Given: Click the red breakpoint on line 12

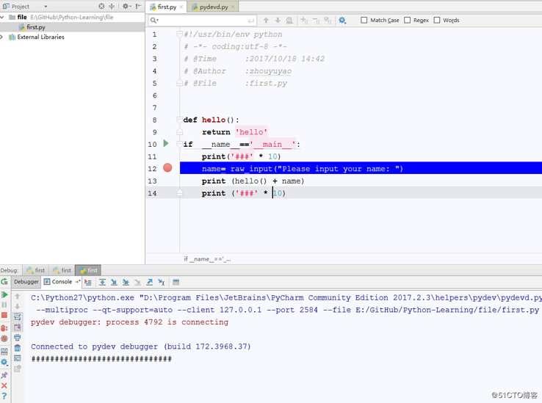Looking at the screenshot, I should click(167, 168).
